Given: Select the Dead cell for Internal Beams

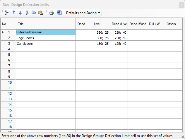Looking at the screenshot, I should click(x=84, y=32).
